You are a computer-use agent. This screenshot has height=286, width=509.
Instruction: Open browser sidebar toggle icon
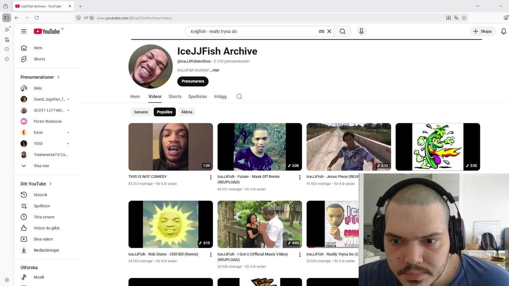click(x=7, y=18)
